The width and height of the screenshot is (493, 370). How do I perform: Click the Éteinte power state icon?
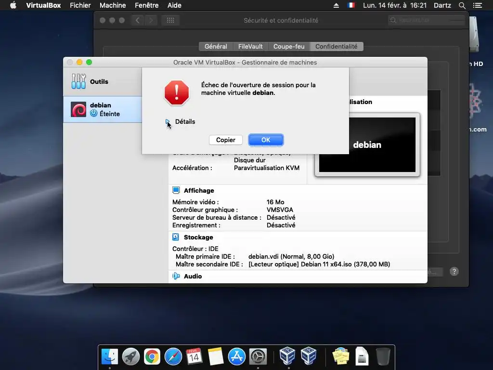(x=94, y=113)
